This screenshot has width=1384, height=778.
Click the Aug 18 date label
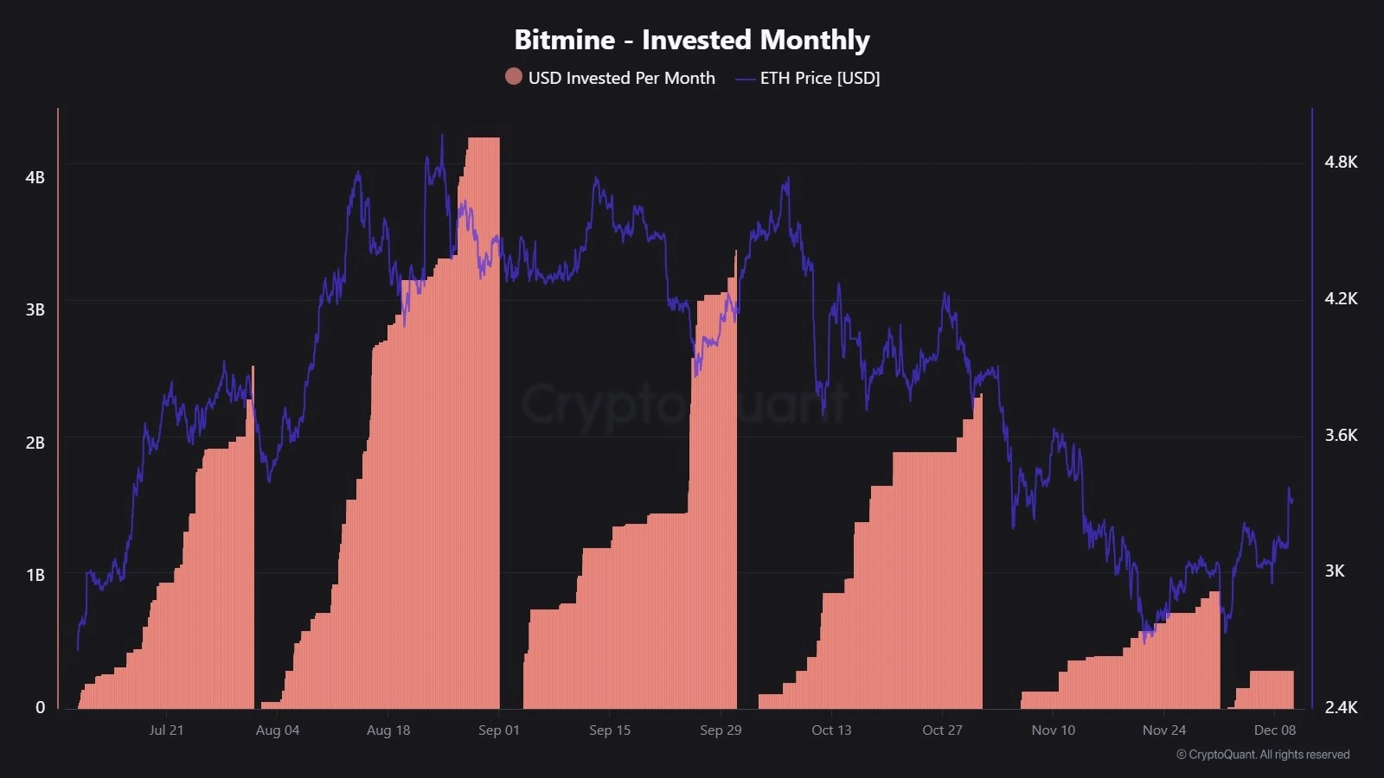pyautogui.click(x=388, y=730)
